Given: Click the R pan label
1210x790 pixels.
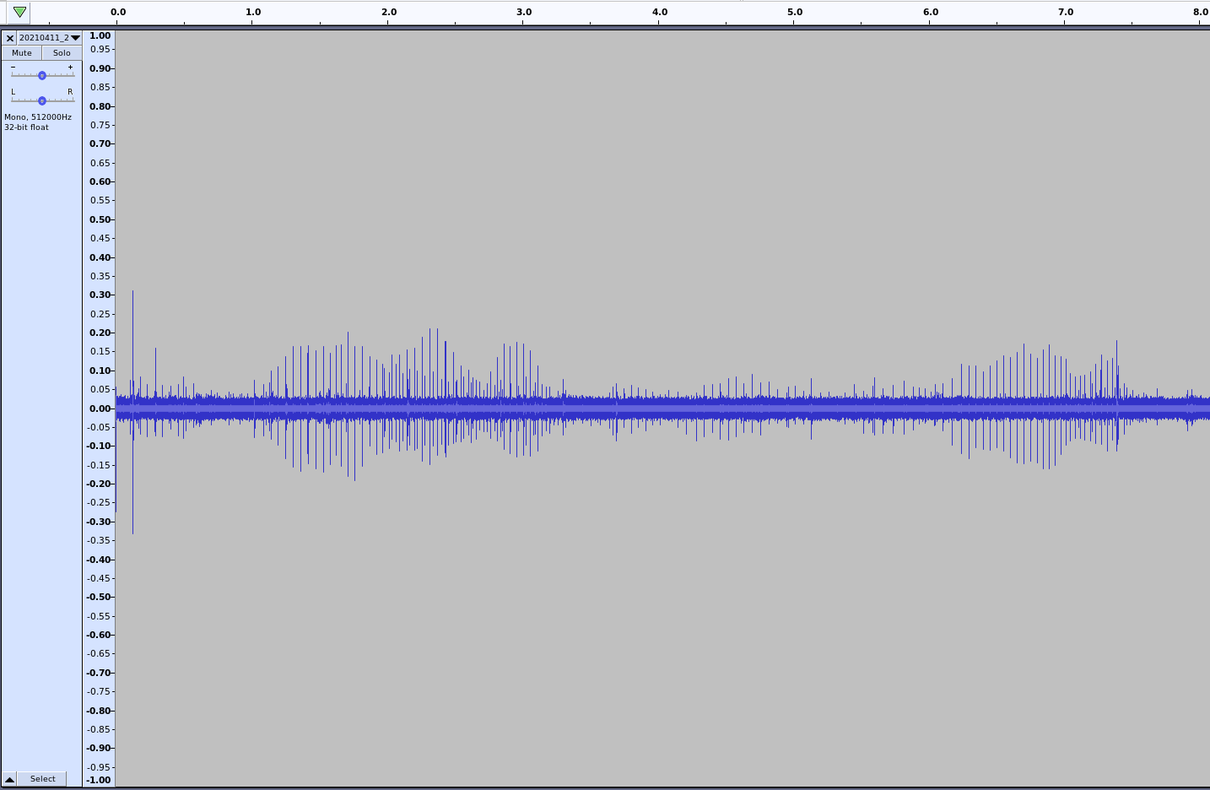Looking at the screenshot, I should coord(70,92).
